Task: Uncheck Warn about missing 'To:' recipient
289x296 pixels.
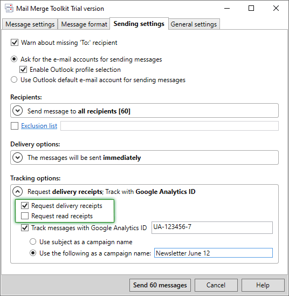Action: [x=15, y=43]
